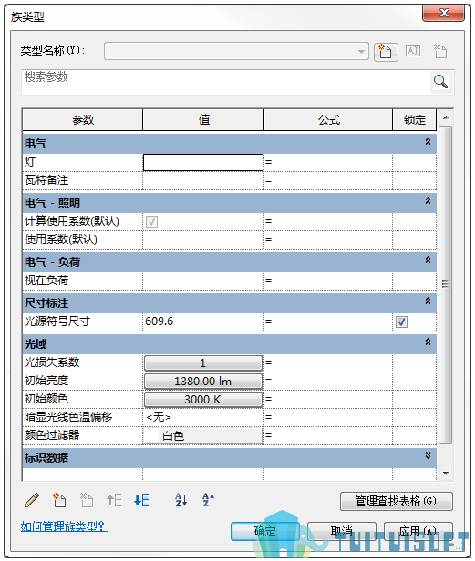This screenshot has height=561, width=475.
Task: Collapse the 电气 - 照明 group
Action: pyautogui.click(x=428, y=200)
